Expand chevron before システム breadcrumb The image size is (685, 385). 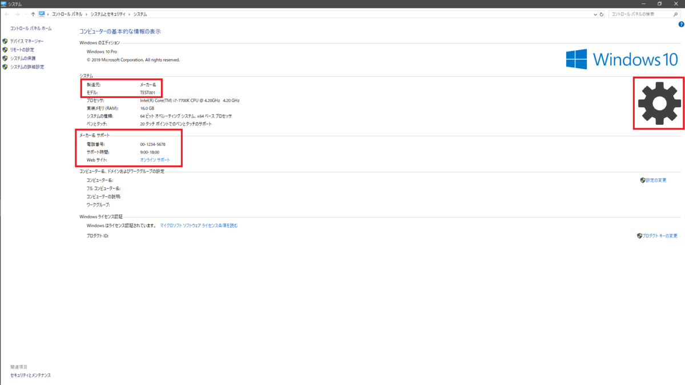[x=130, y=14]
